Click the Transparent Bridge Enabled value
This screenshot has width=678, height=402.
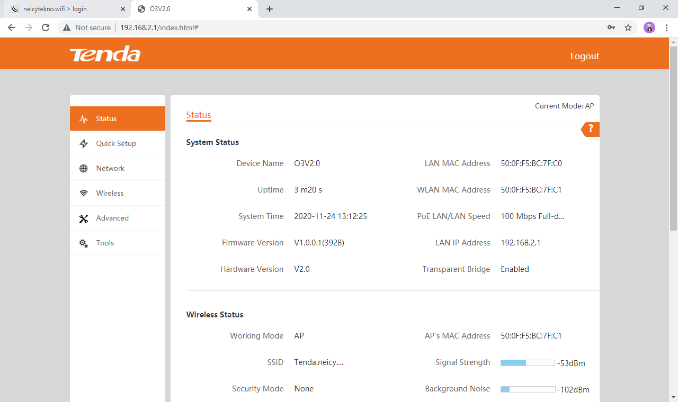coord(515,270)
